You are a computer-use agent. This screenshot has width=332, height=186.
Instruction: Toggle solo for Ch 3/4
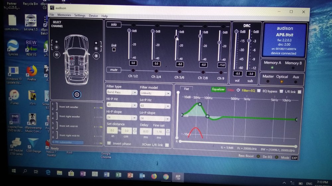pos(157,25)
